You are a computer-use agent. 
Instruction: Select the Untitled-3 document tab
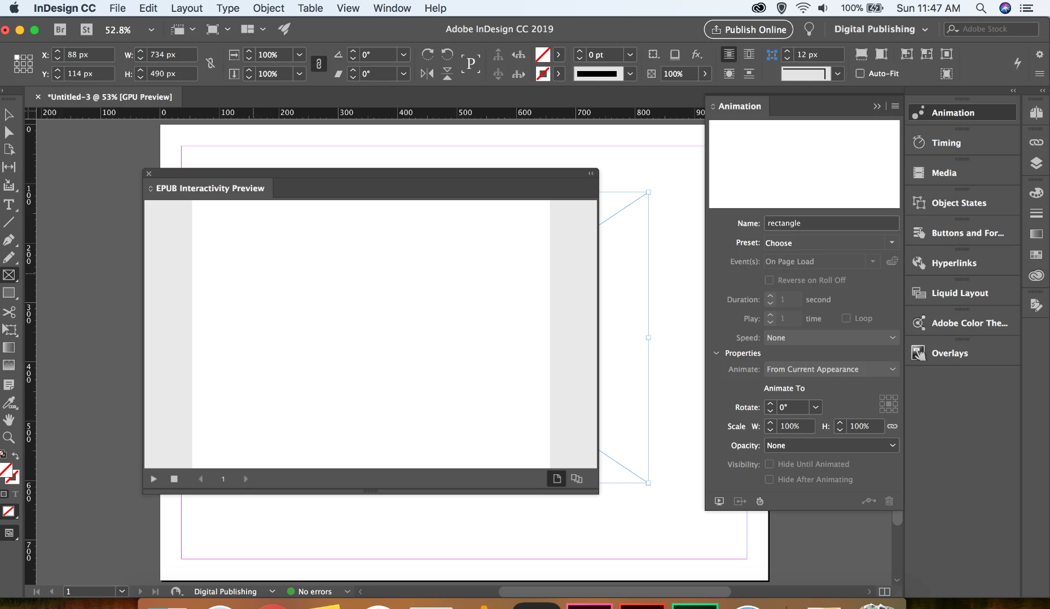click(x=110, y=97)
